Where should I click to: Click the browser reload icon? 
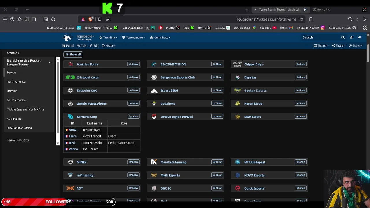[x=350, y=19]
